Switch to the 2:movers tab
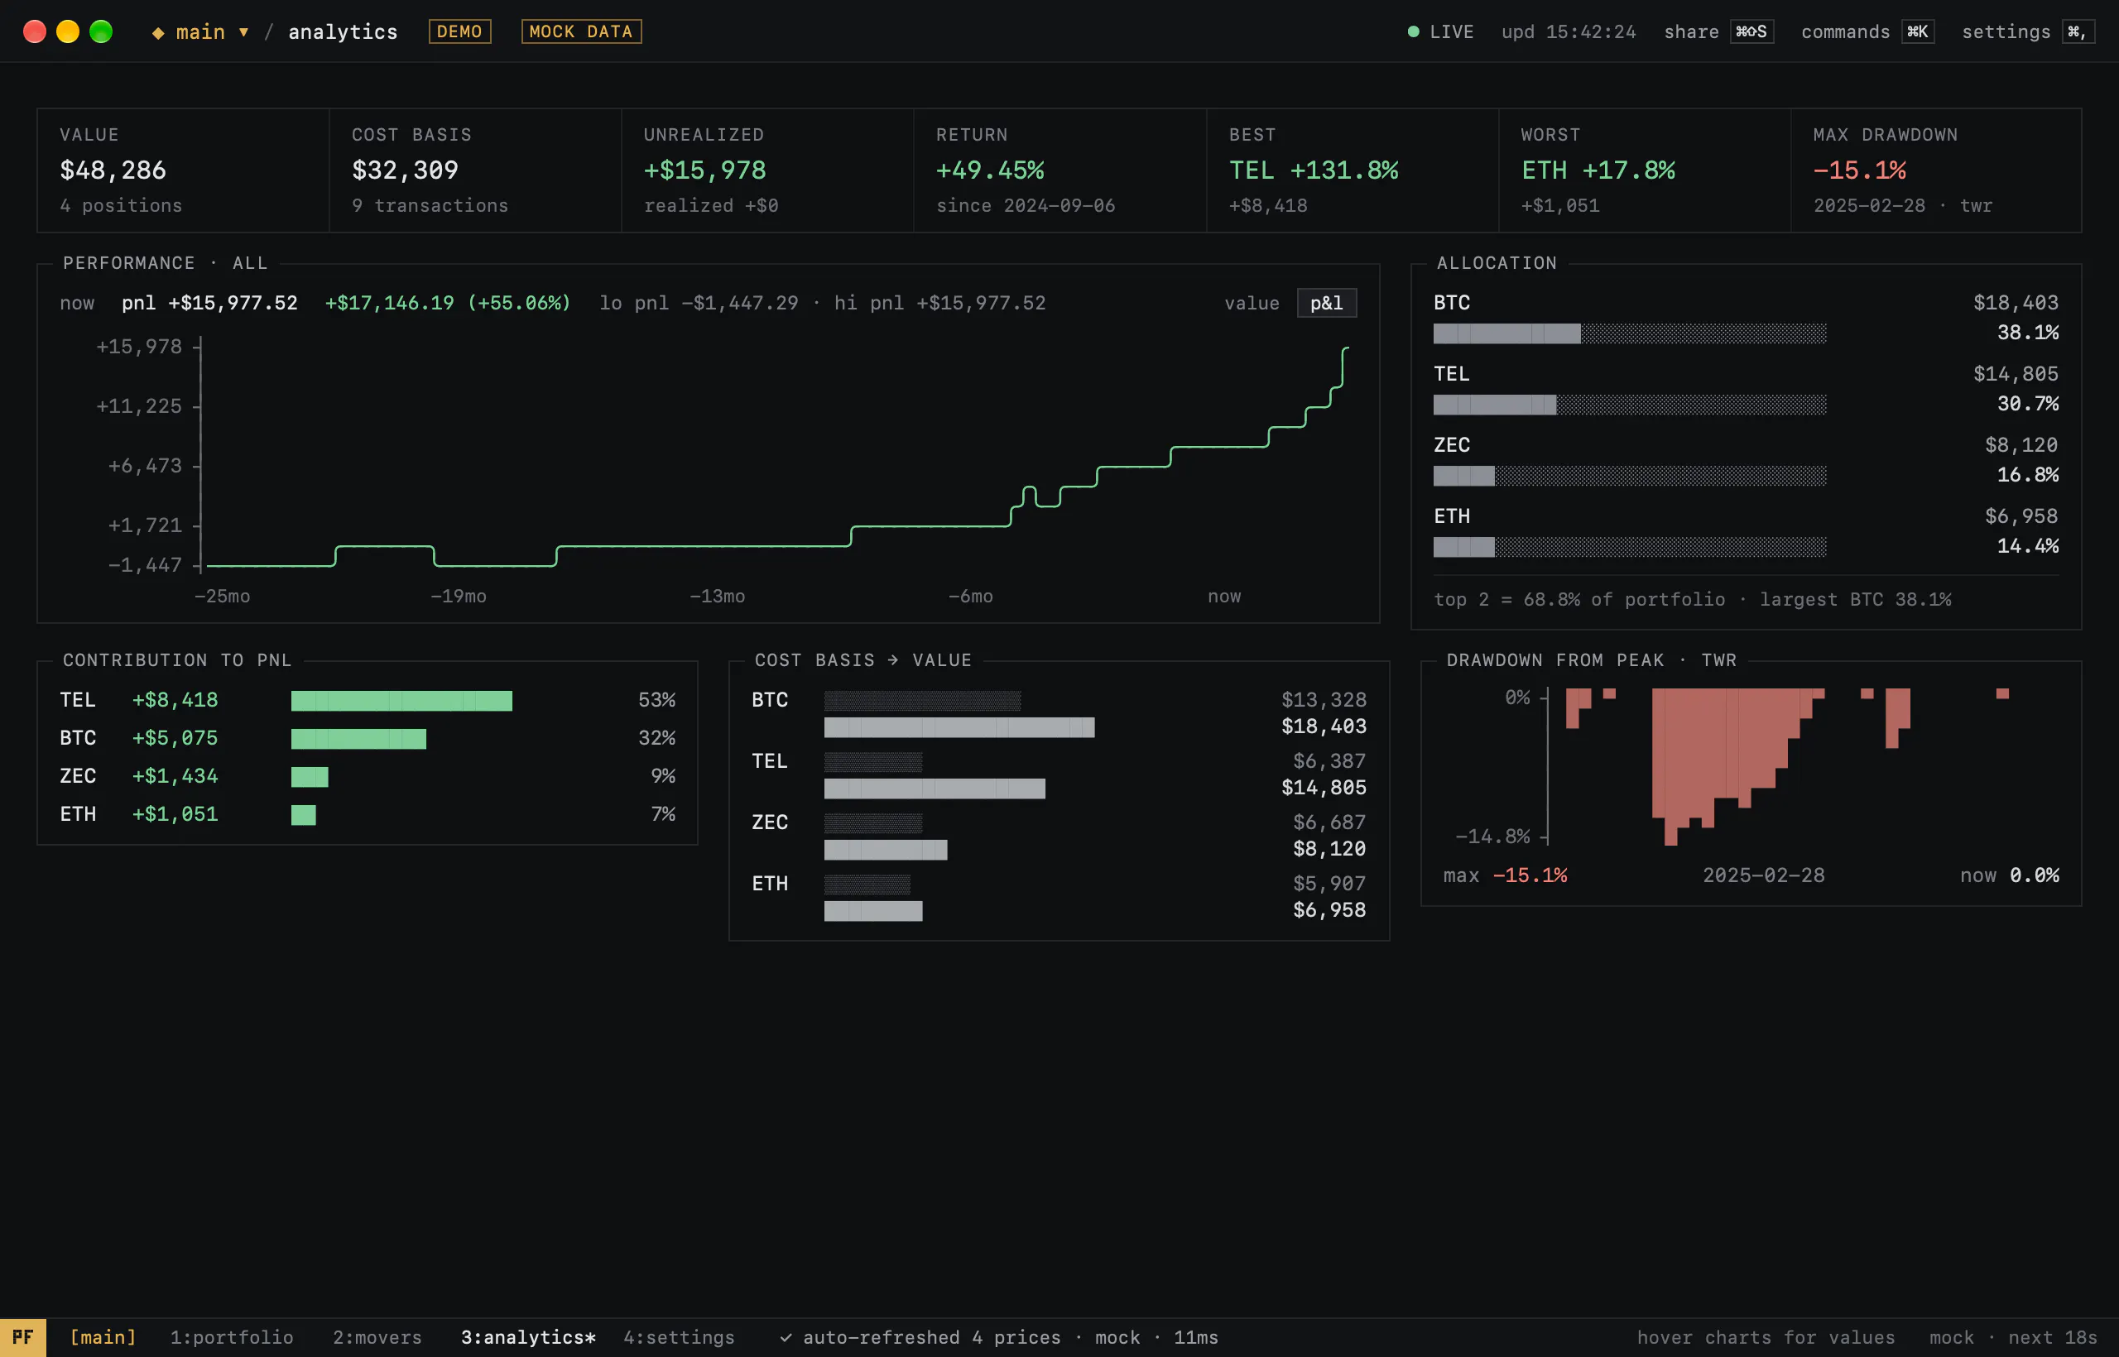 coord(377,1338)
